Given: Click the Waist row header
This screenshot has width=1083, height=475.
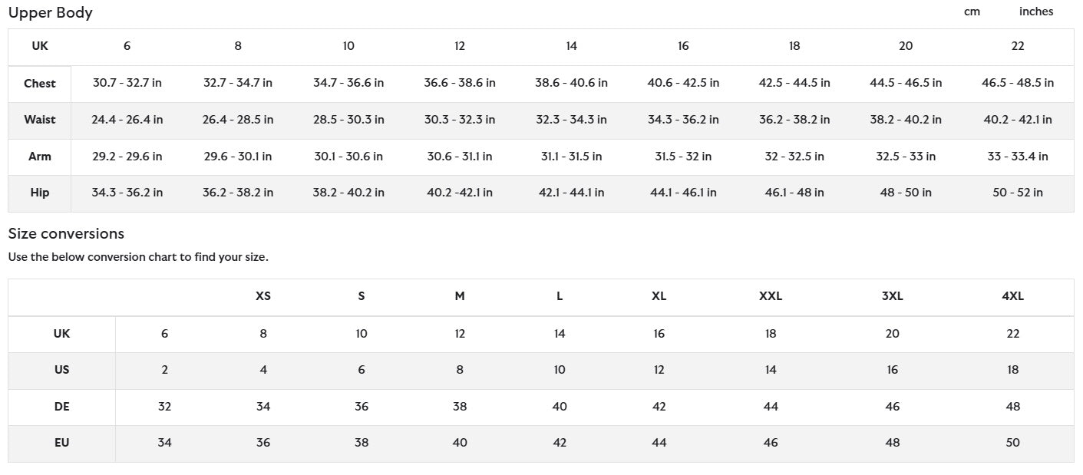Looking at the screenshot, I should (x=40, y=120).
